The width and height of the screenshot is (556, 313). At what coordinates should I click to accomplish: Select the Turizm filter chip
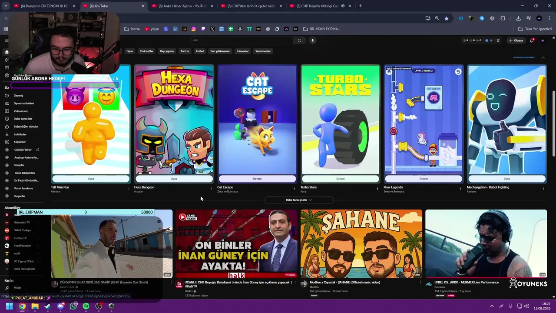[x=185, y=51]
